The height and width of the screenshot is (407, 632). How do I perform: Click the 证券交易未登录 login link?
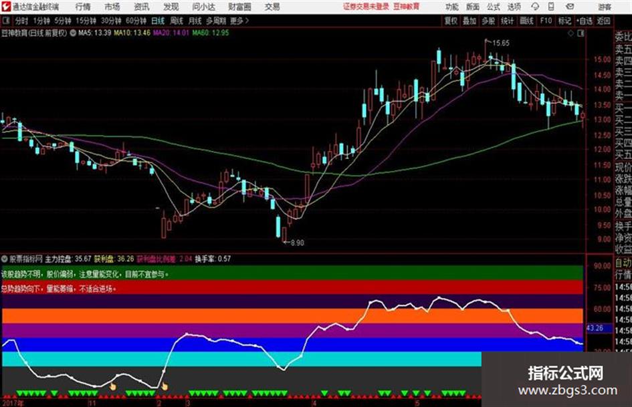[x=366, y=7]
